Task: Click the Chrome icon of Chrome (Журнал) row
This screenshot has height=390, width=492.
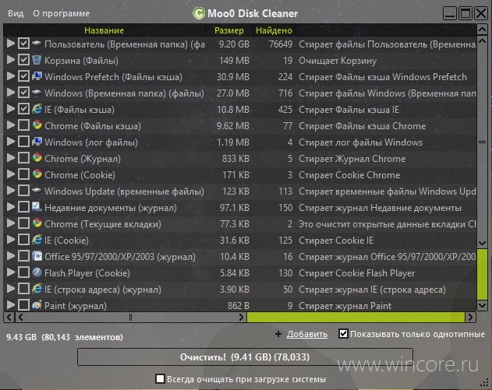Action: point(37,157)
